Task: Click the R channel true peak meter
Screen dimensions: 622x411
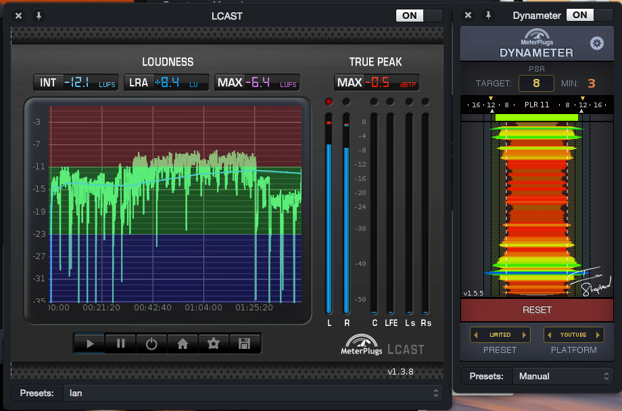Action: [346, 214]
